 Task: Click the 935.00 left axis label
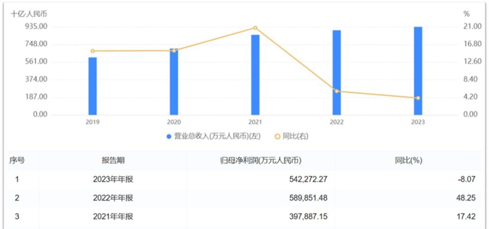click(35, 27)
